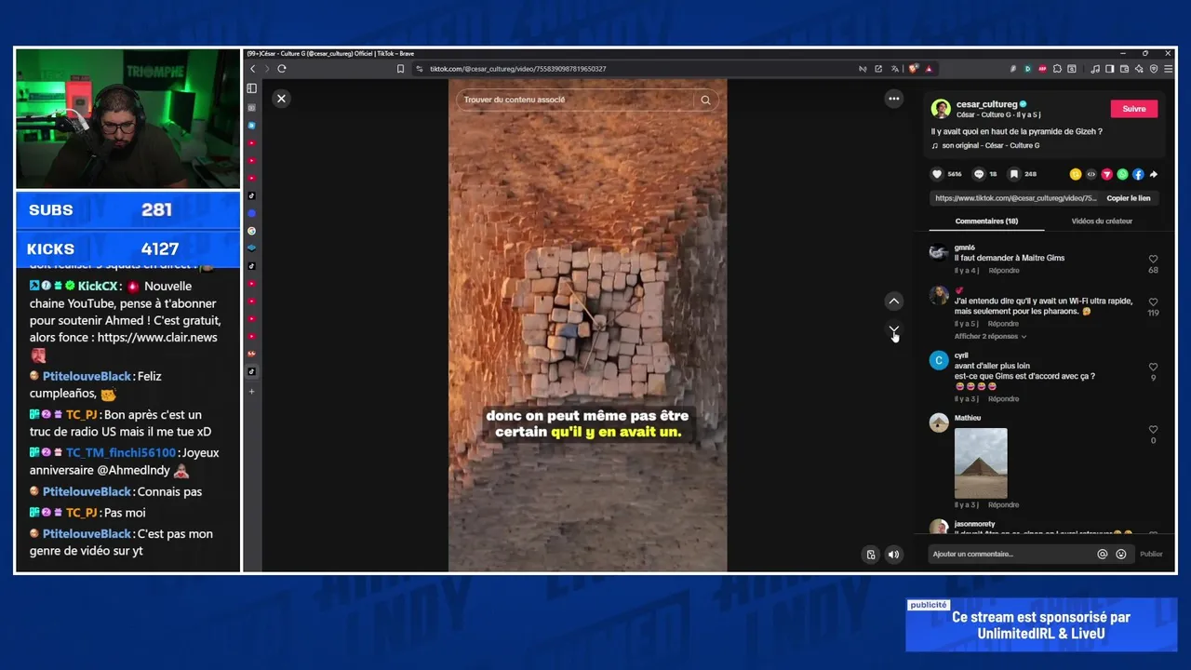Open Brave Rewards triangle icon

click(929, 69)
